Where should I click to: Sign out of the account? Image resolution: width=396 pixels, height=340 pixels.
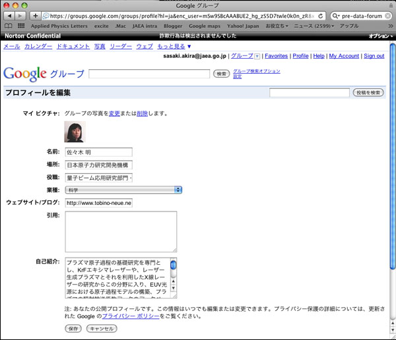click(x=374, y=56)
